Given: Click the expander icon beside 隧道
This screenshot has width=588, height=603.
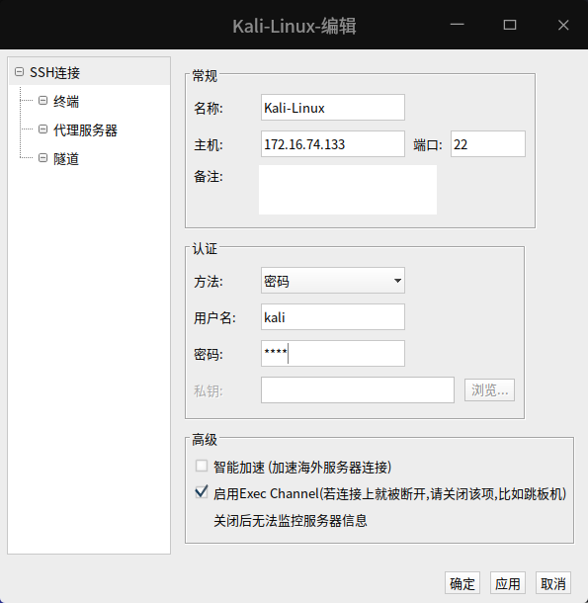Looking at the screenshot, I should click(43, 158).
